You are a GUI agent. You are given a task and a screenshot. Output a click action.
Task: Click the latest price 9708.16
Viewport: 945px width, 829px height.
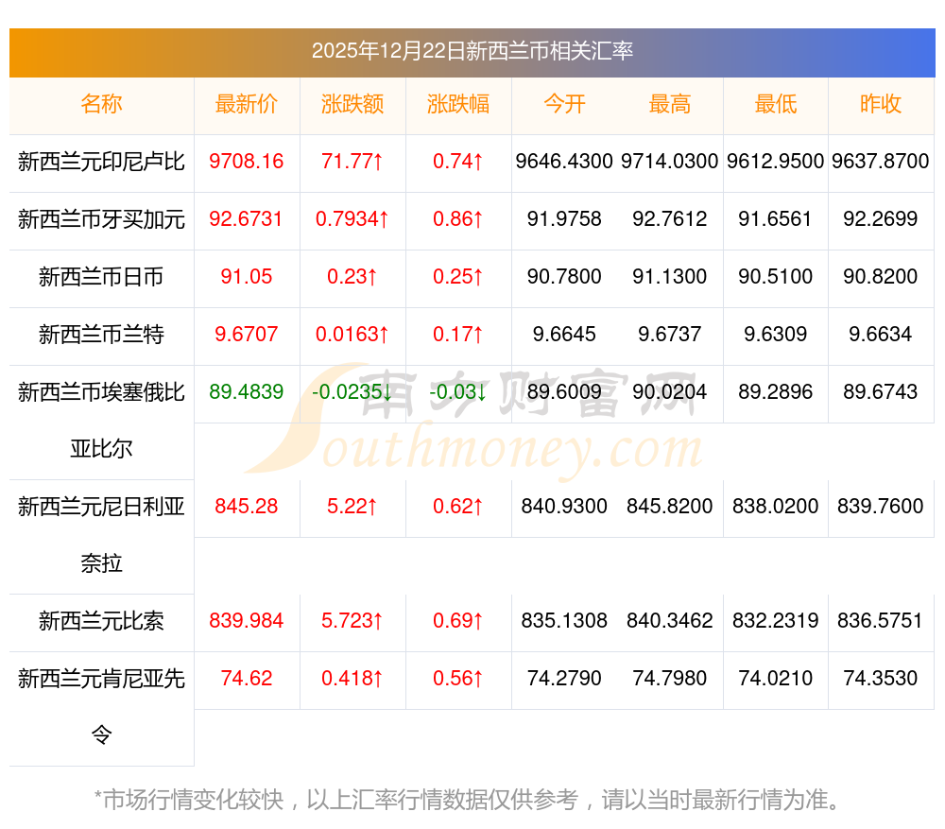(x=247, y=162)
